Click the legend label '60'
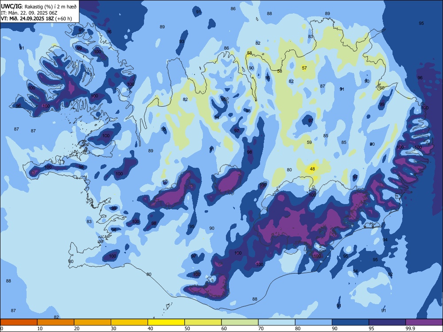The image size is (443, 332). coord(224,328)
